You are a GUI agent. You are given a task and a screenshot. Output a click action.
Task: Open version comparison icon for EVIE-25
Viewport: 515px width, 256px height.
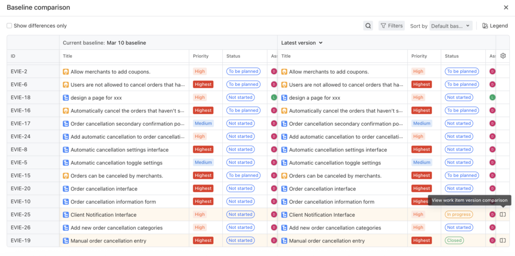tap(502, 215)
